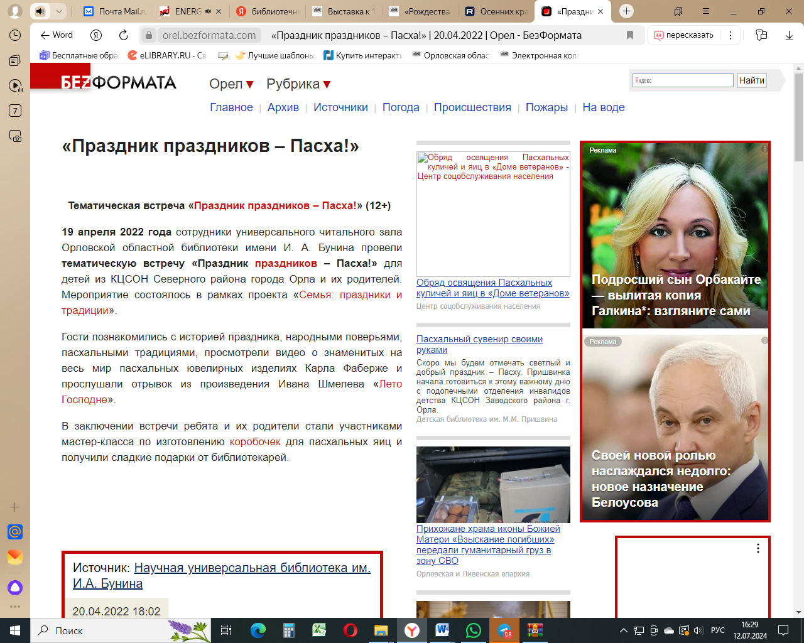Select the Происшествия menu item
804x643 pixels.
(x=472, y=107)
